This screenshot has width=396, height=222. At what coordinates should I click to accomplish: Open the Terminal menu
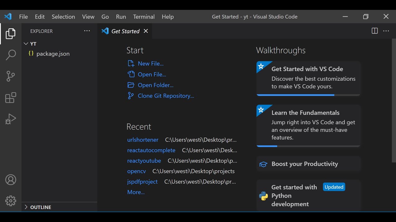(144, 17)
